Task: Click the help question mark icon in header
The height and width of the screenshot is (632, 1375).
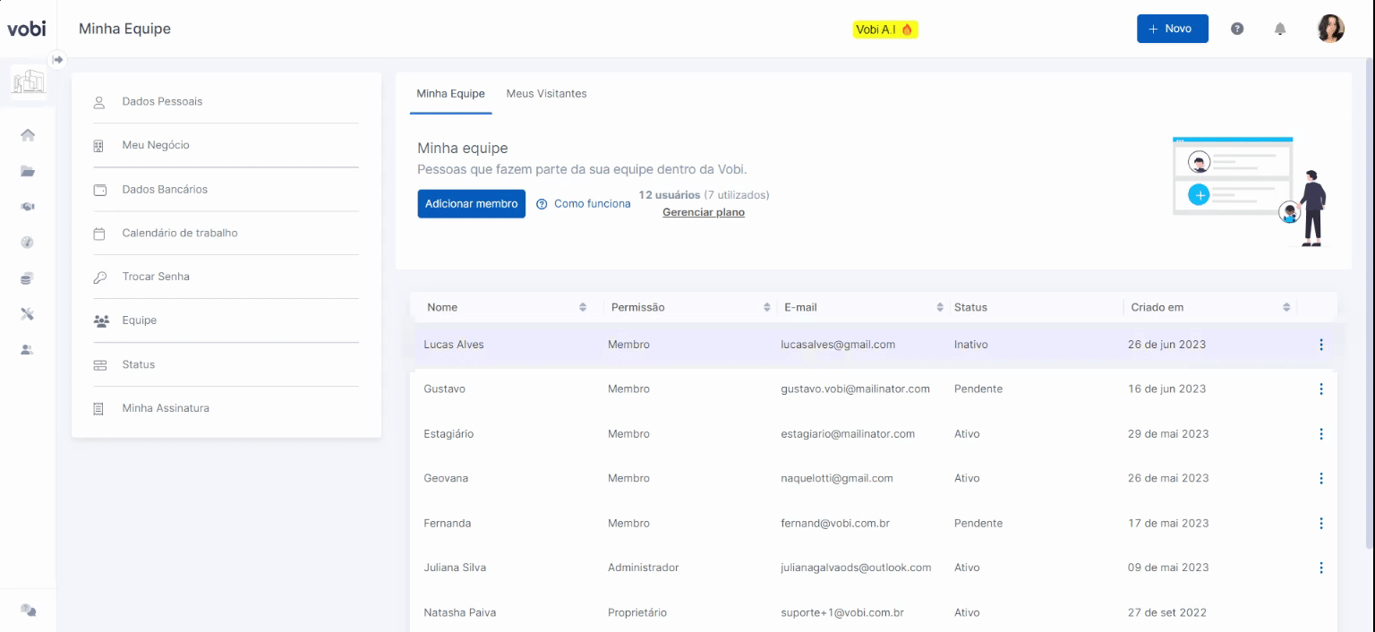Action: 1237,29
